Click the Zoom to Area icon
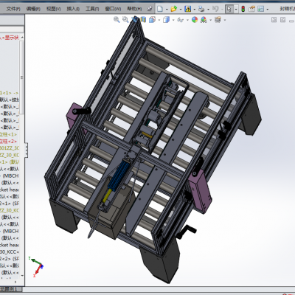The height and width of the screenshot is (295, 295). click(125, 20)
